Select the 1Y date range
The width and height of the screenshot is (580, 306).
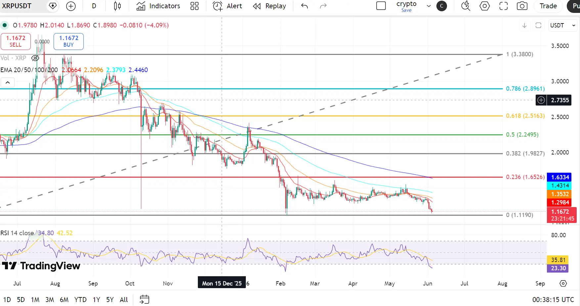[x=96, y=300]
